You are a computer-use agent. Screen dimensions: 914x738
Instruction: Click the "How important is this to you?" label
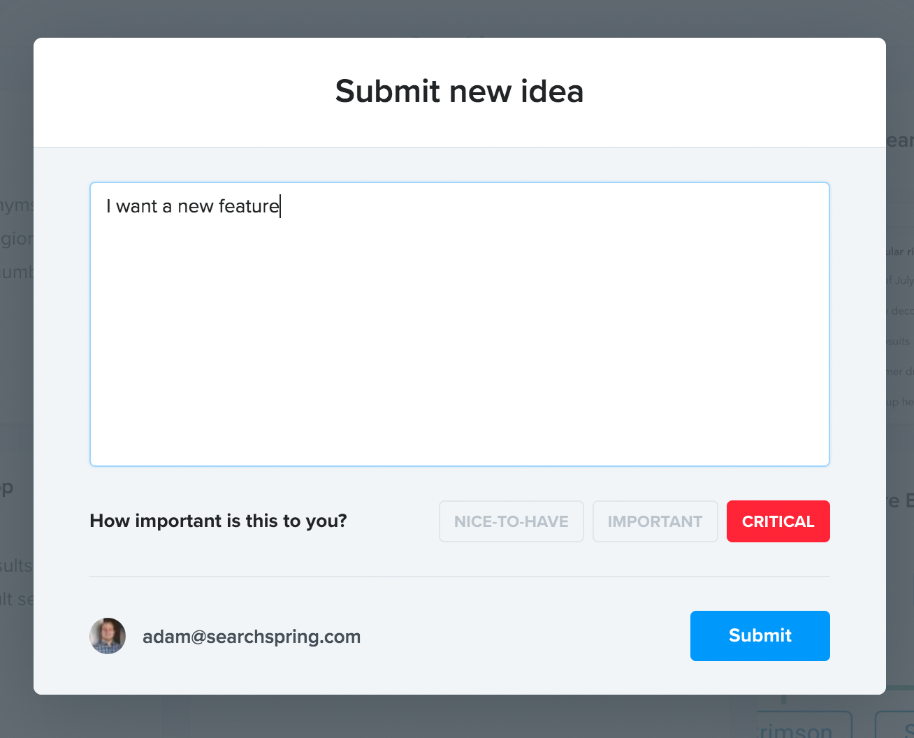tap(218, 521)
